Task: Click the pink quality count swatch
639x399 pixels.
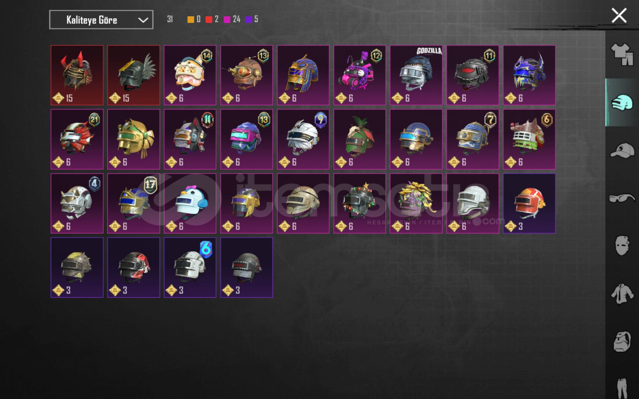Action: pyautogui.click(x=227, y=19)
